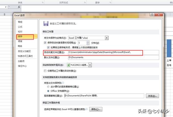Click the blue chart bar in worksheet
Image resolution: width=173 pixels, height=117 pixels.
[169, 48]
